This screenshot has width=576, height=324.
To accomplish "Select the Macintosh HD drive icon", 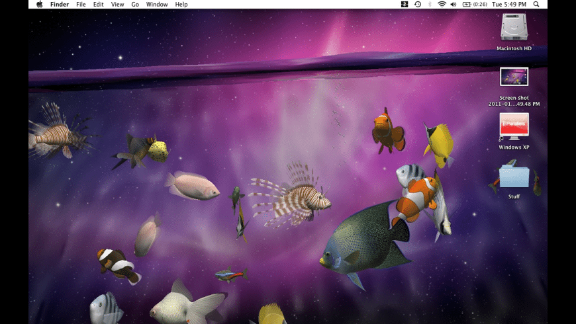I will (x=514, y=27).
